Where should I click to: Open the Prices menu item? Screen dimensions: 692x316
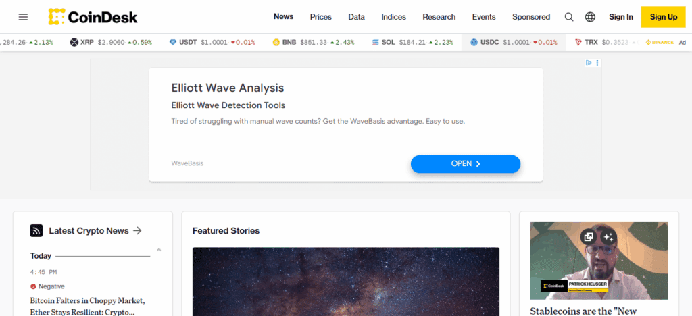tap(321, 17)
